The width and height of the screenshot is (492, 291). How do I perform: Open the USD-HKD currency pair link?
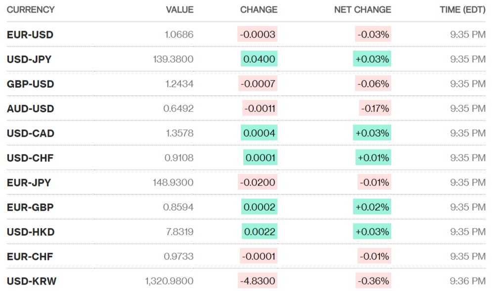(31, 232)
